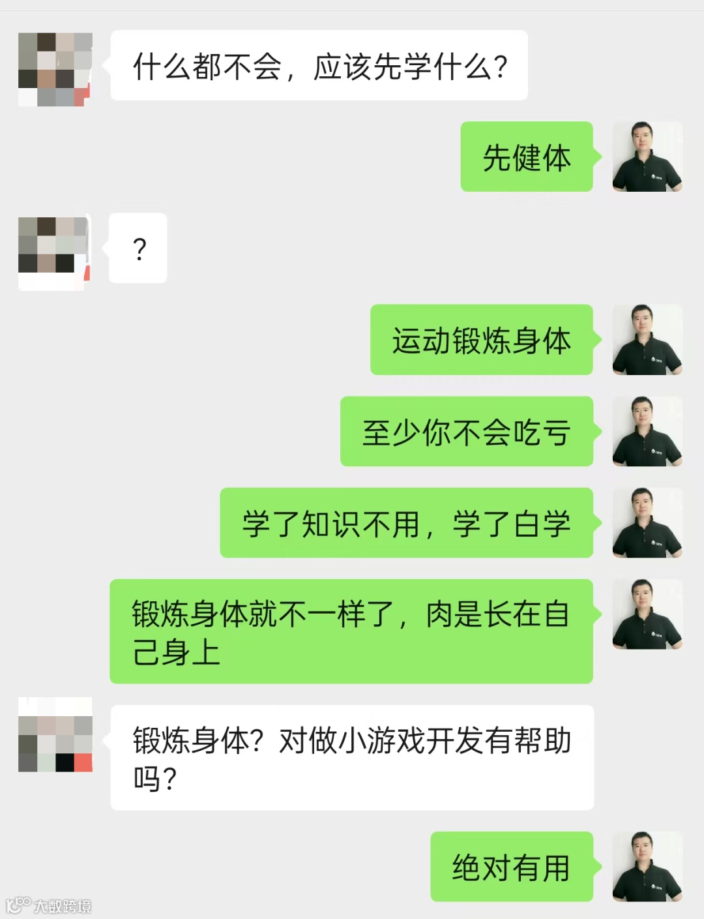Tap avatar next to "肉是长在自己身上" message

tap(647, 614)
